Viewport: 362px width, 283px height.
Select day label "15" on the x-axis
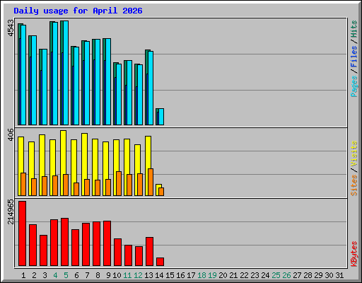pos(170,275)
